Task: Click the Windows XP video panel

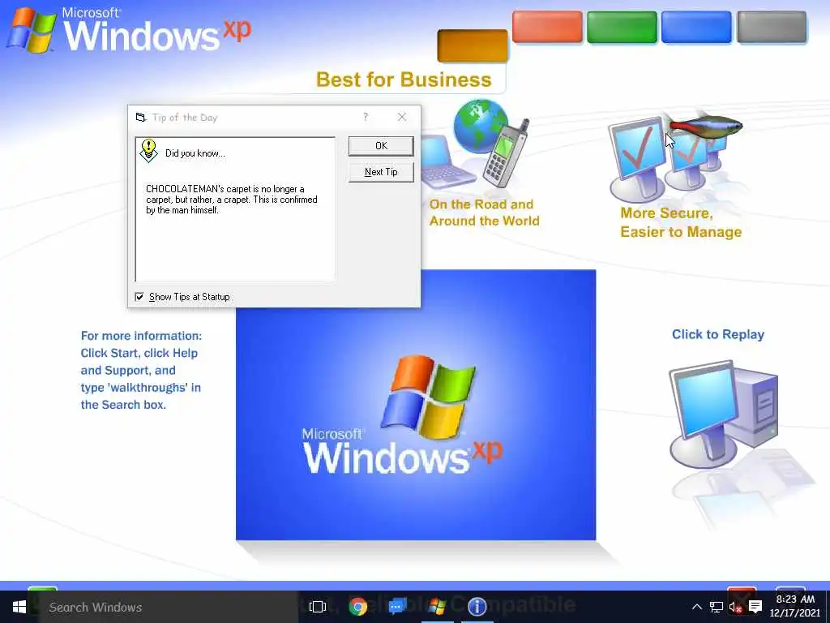Action: [x=416, y=406]
